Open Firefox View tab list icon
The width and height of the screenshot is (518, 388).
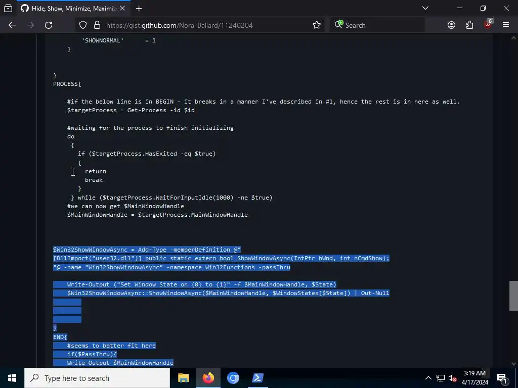[8, 8]
